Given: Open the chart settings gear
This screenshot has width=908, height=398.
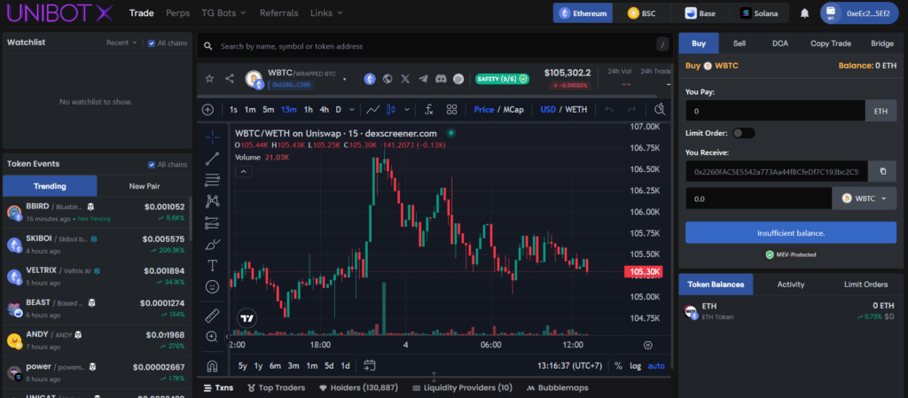Looking at the screenshot, I should [x=648, y=346].
